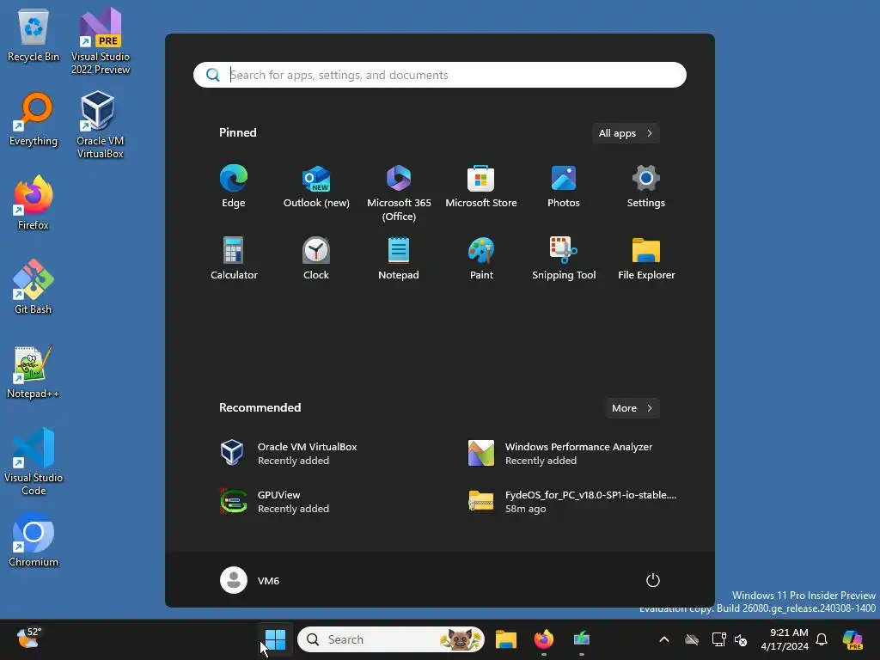Image resolution: width=880 pixels, height=660 pixels.
Task: Select the Recycle Bin desktop icon
Action: point(34,35)
